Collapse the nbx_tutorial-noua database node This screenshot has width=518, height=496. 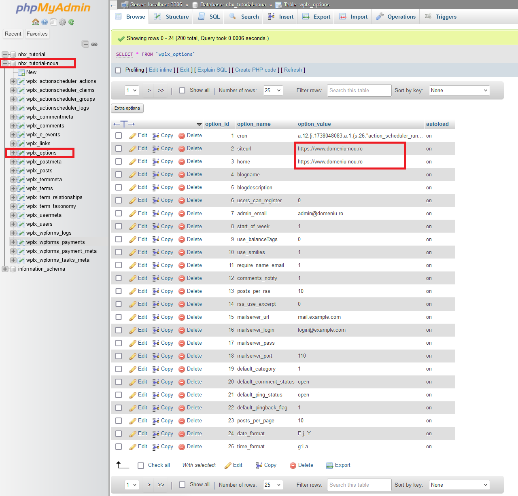click(x=5, y=64)
